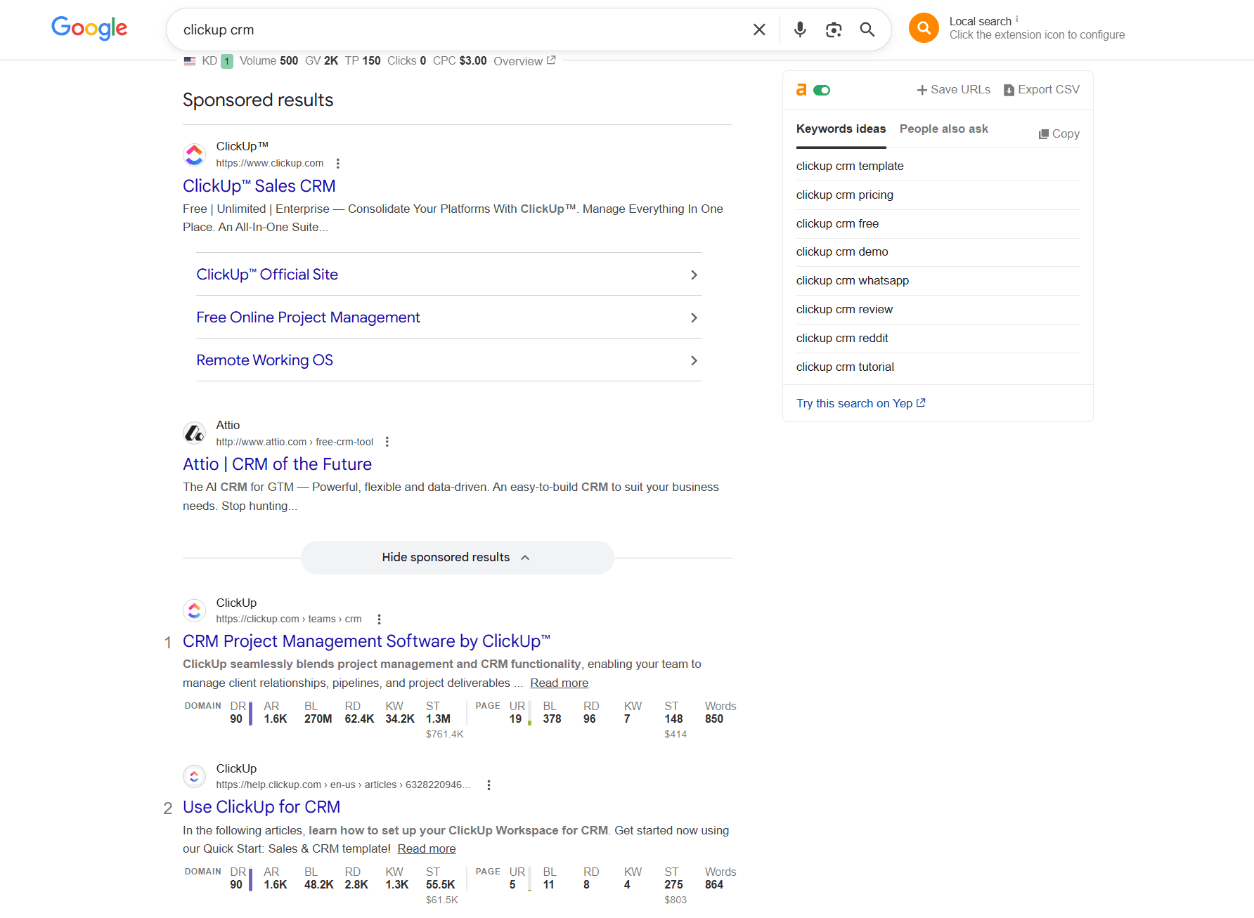Open Google Lens image search icon
The height and width of the screenshot is (918, 1254).
coord(834,29)
